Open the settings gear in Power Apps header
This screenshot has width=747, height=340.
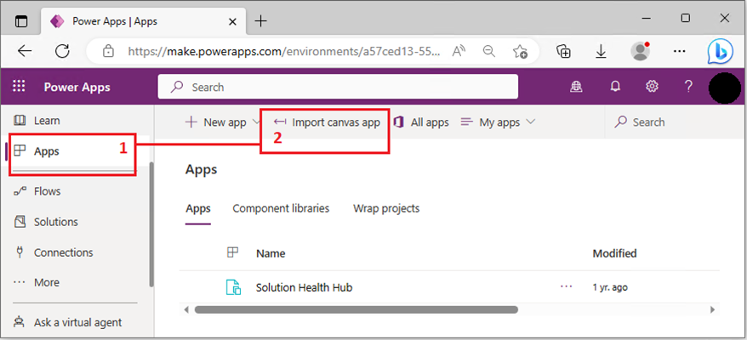652,86
